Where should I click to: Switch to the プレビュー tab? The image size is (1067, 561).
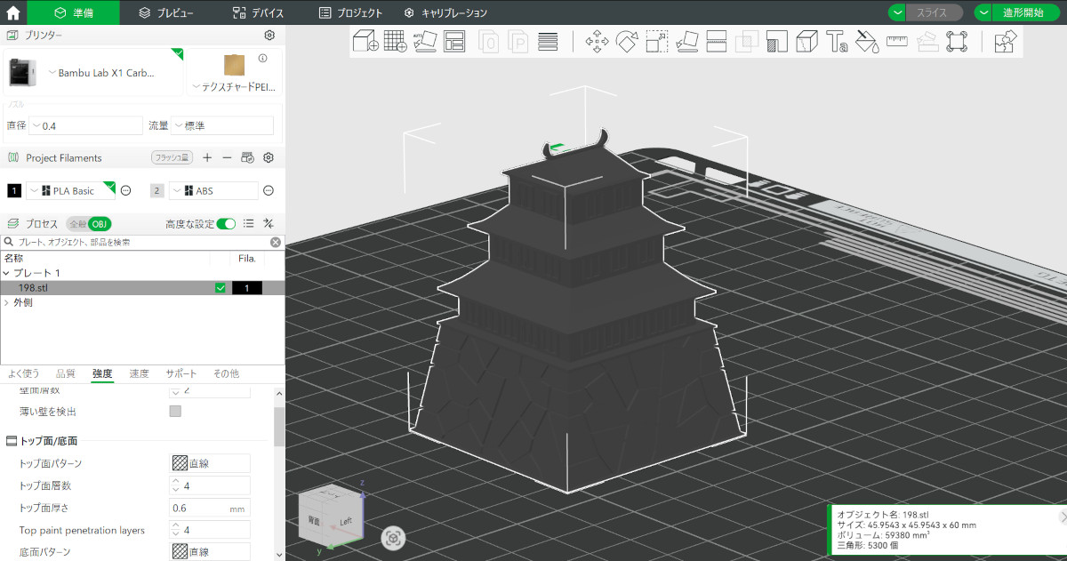(166, 12)
